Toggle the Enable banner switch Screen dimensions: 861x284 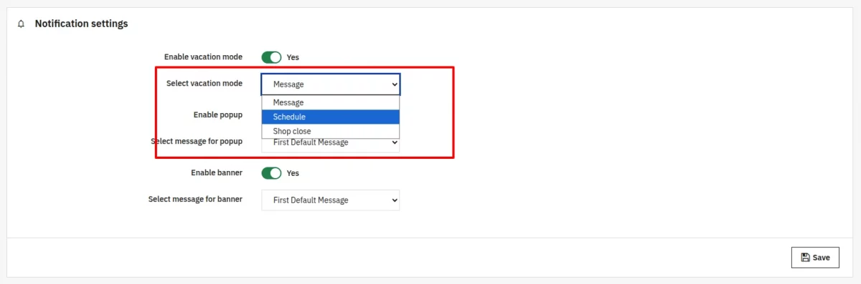[x=271, y=173]
